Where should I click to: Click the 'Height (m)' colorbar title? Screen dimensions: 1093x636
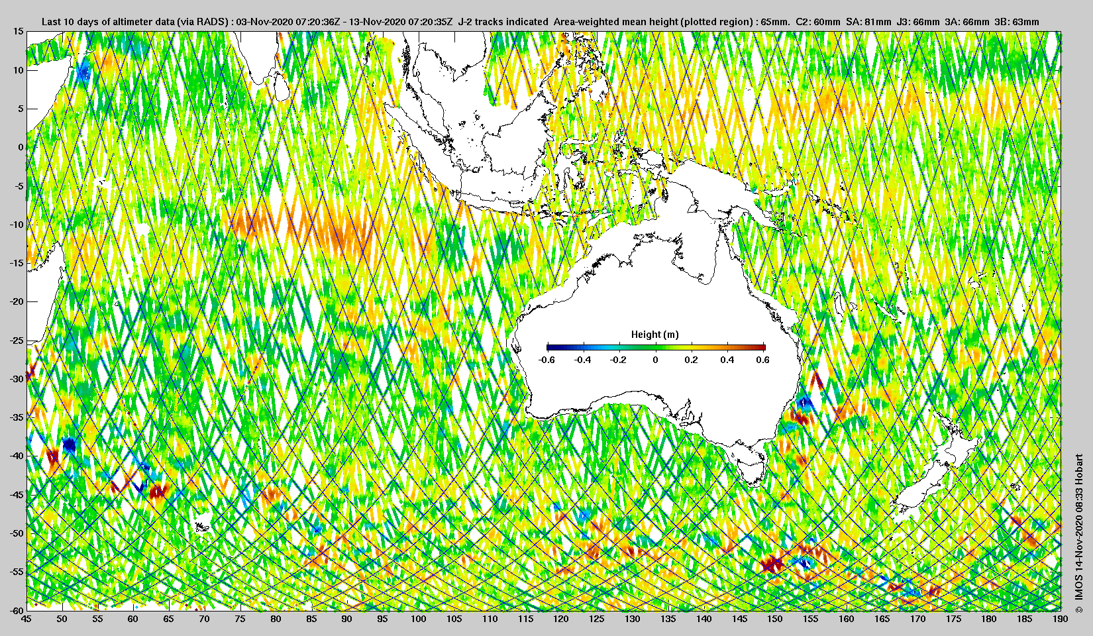(x=654, y=335)
